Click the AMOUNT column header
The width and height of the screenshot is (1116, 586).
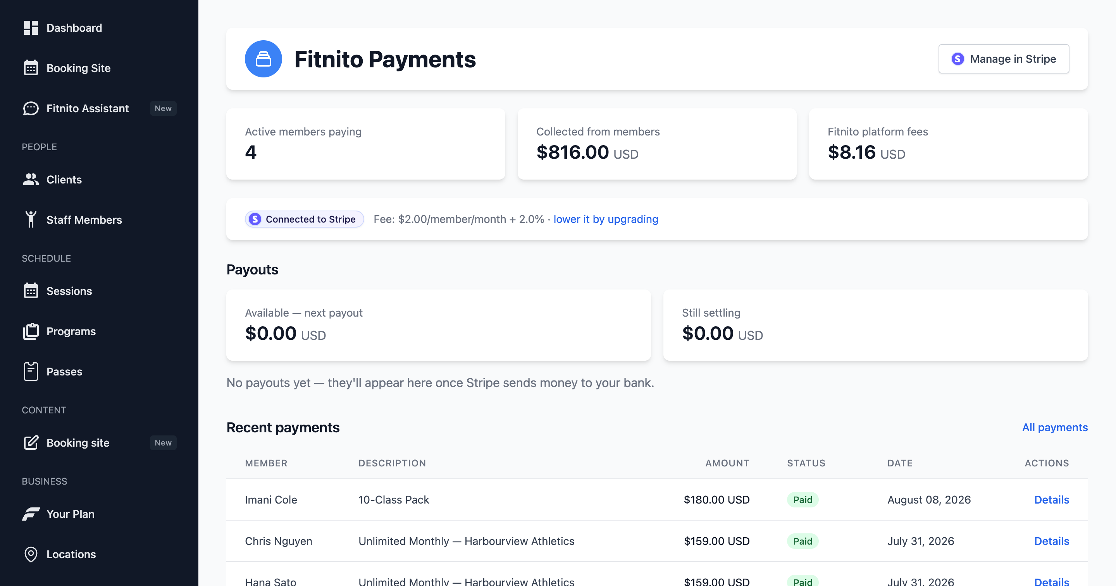727,463
